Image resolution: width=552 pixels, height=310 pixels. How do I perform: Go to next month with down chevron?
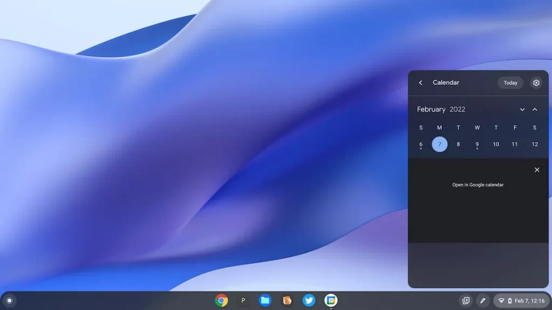click(x=522, y=109)
